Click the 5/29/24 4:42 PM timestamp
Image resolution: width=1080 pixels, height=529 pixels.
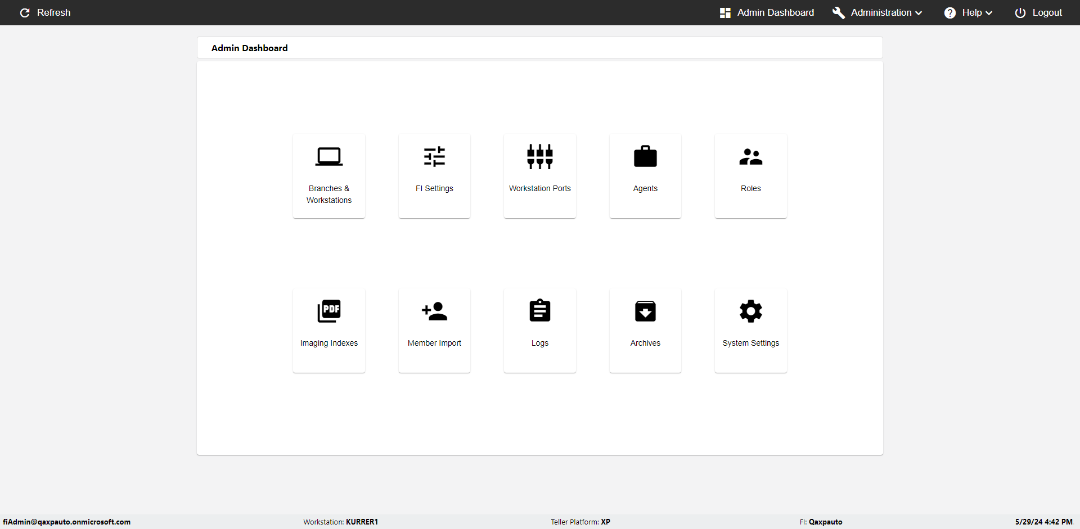pyautogui.click(x=1043, y=522)
